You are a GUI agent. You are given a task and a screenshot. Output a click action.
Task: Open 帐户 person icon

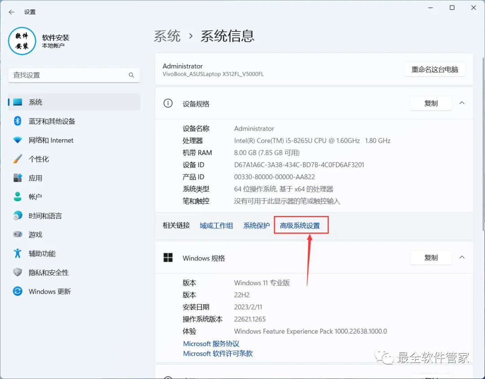(18, 197)
